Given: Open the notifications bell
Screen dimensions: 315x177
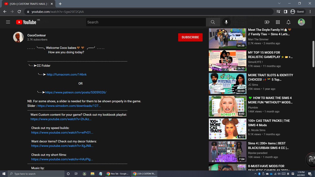Looking at the screenshot, I should tap(288, 22).
